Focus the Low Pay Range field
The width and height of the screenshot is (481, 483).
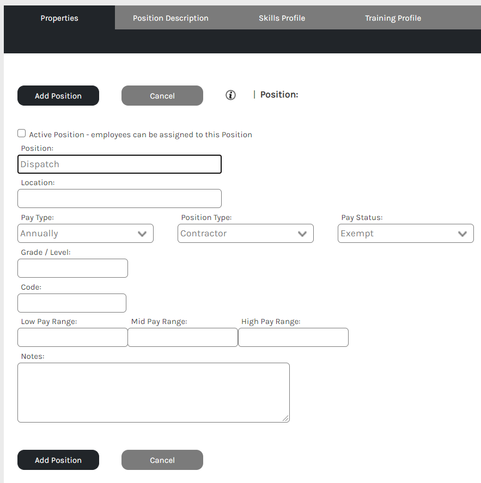[x=72, y=338]
